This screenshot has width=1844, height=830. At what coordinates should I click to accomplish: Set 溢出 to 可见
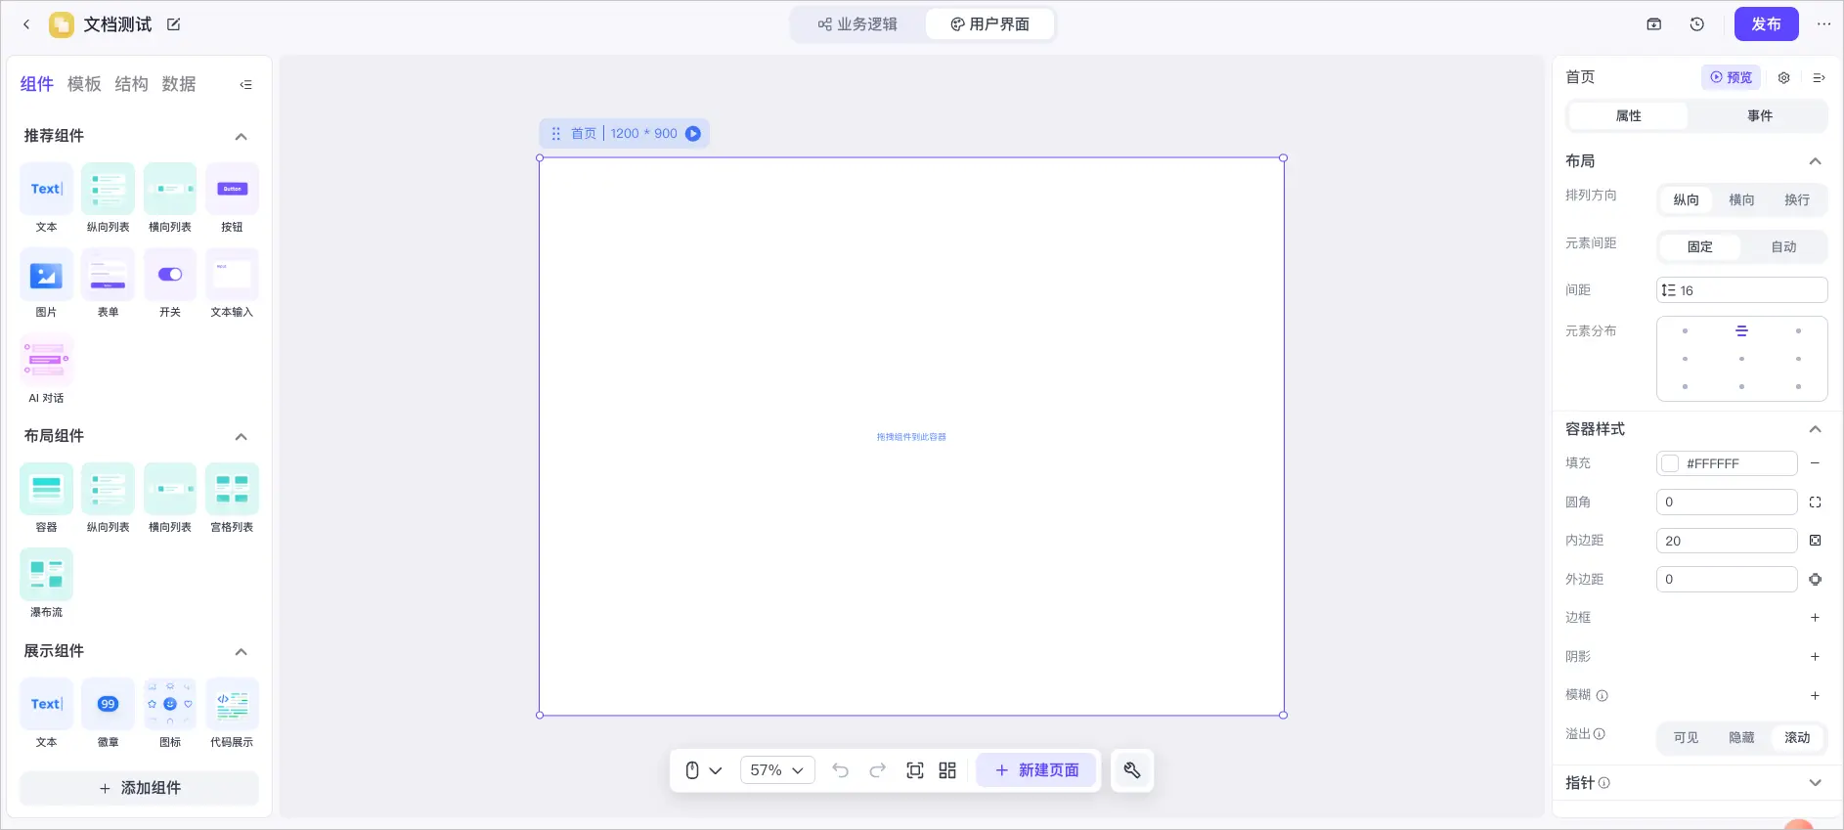pos(1686,737)
